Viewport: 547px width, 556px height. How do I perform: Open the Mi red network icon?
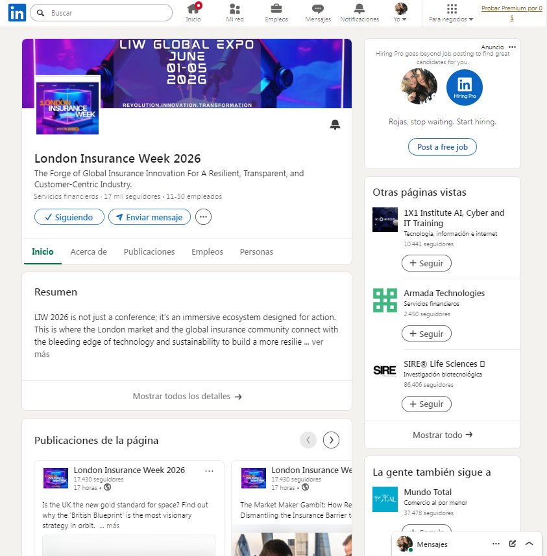pyautogui.click(x=235, y=13)
